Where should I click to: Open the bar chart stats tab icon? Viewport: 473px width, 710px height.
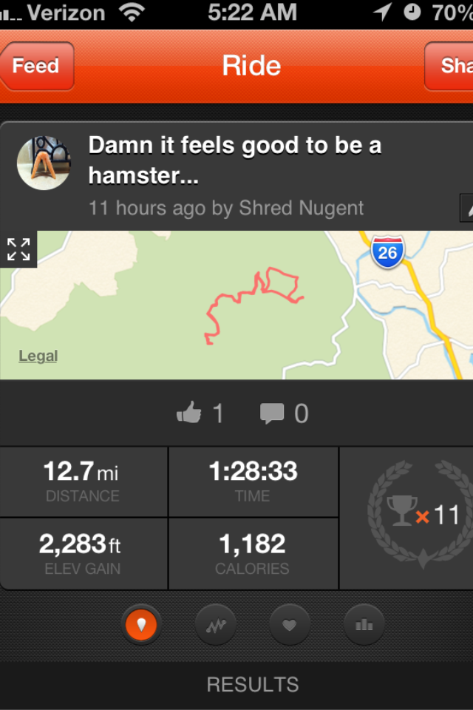tap(364, 625)
